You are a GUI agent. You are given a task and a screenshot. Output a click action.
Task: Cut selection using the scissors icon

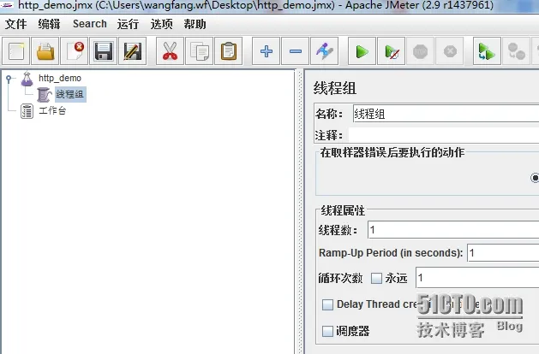[x=170, y=51]
